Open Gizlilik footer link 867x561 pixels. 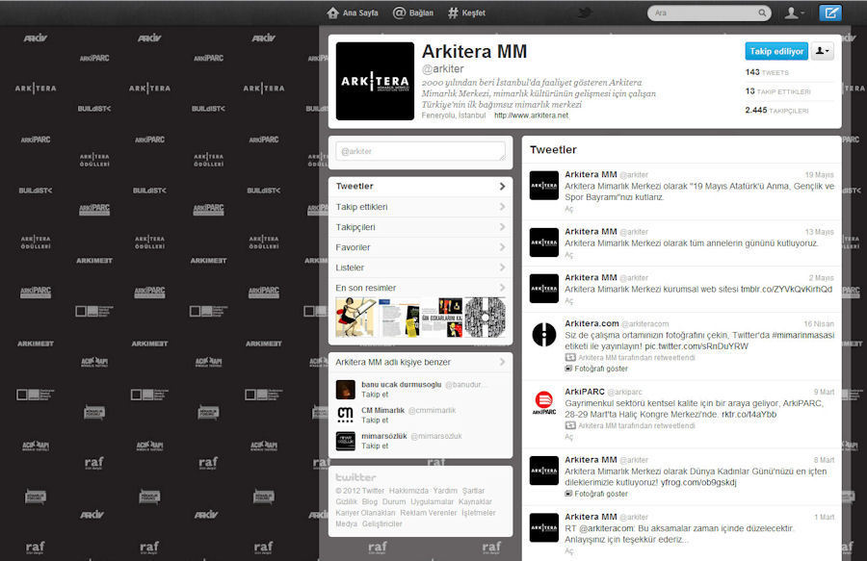click(x=346, y=502)
